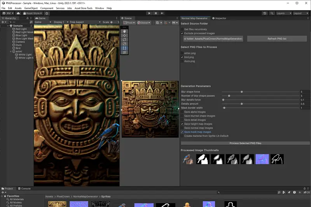Switch to the Console tab

tap(24, 189)
